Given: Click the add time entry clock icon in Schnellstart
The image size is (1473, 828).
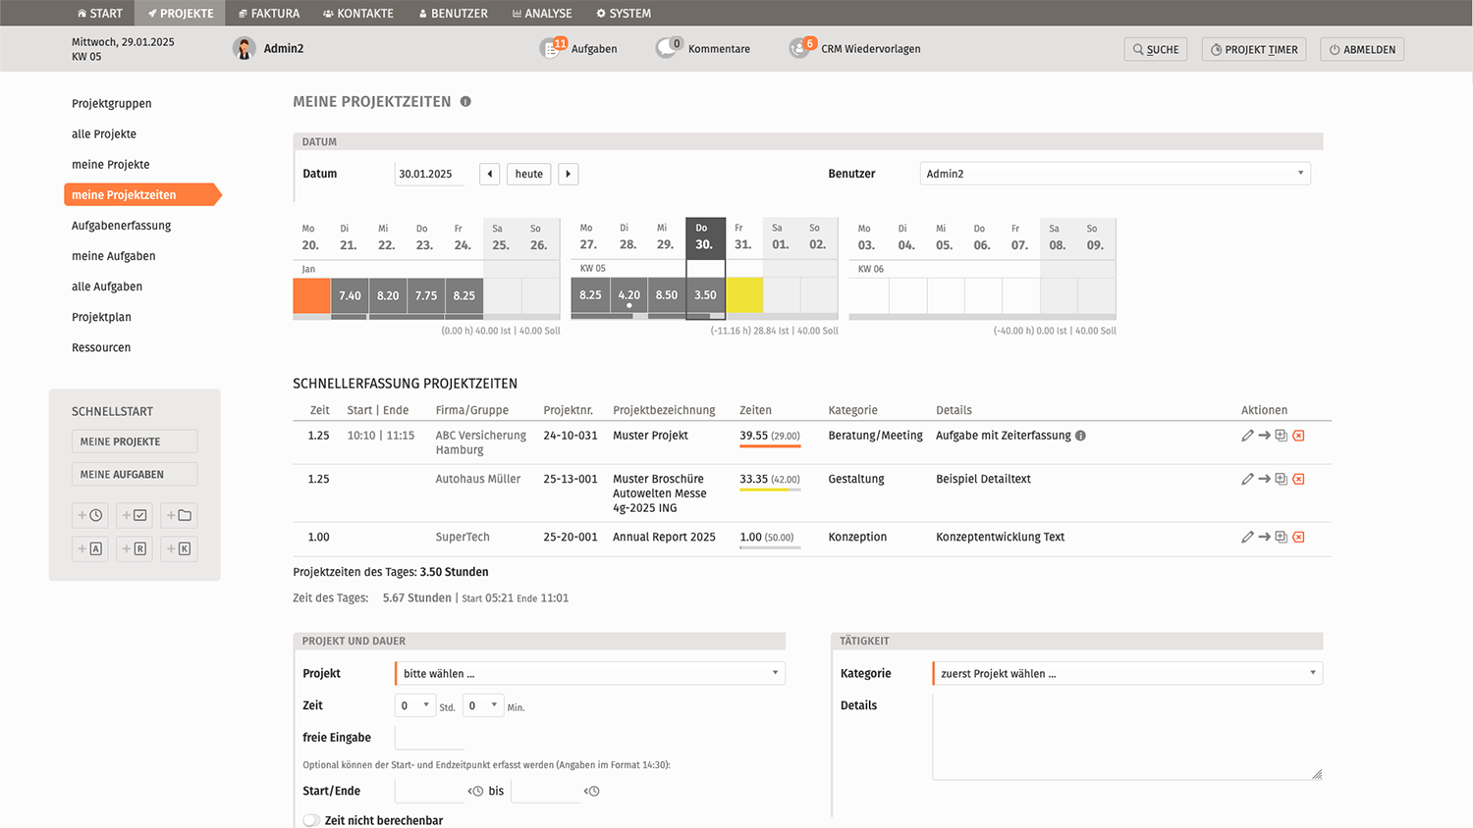Looking at the screenshot, I should (x=90, y=515).
